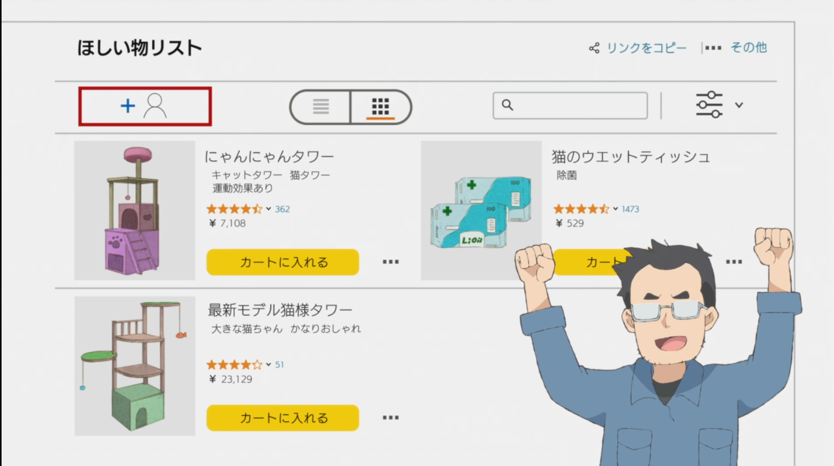The height and width of the screenshot is (466, 834).
Task: Open the その他 more options menu
Action: [749, 47]
